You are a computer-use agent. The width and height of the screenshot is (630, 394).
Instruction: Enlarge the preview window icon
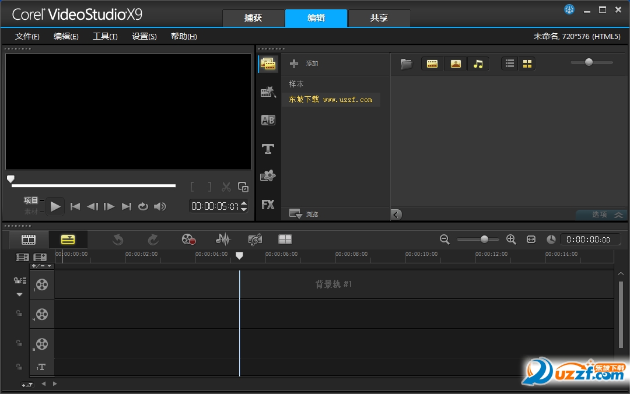(243, 187)
